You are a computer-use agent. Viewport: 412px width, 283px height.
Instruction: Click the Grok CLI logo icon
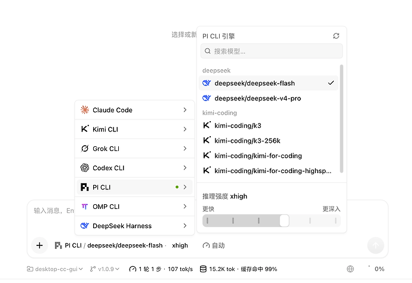85,149
